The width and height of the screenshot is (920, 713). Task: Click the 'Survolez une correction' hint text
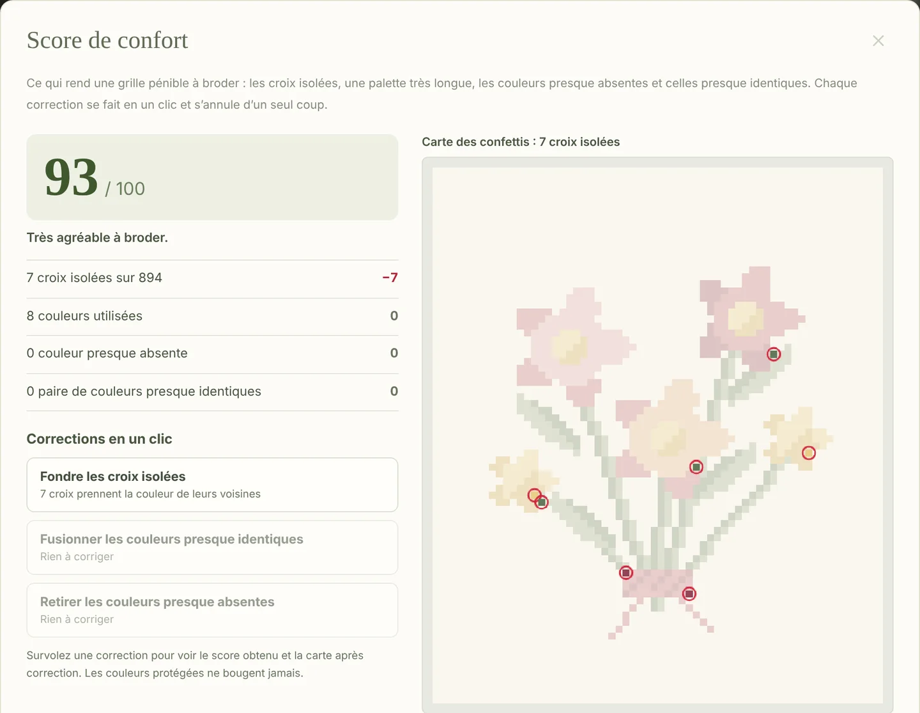(x=195, y=664)
